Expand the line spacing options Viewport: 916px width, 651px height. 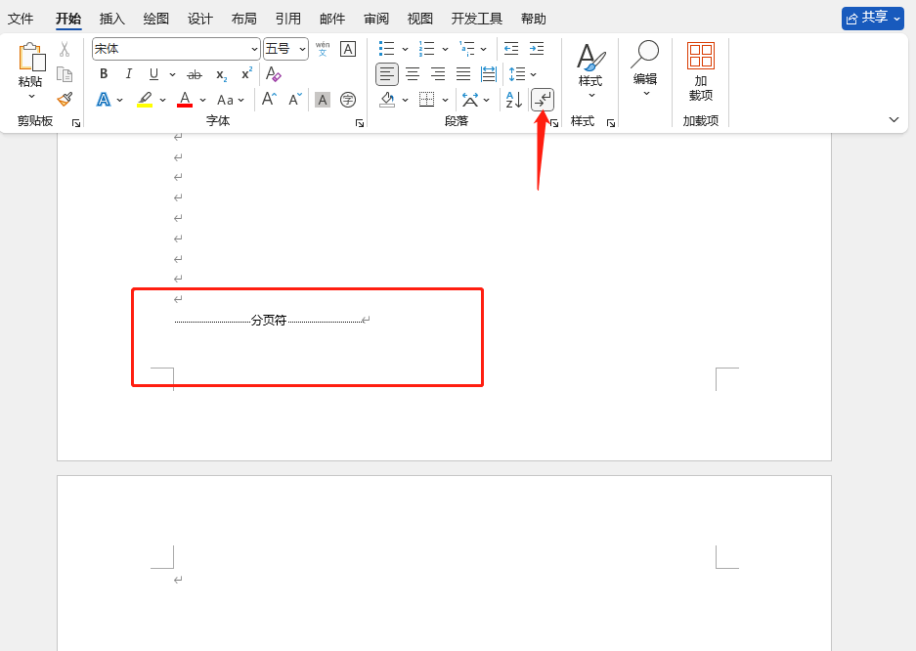point(534,73)
